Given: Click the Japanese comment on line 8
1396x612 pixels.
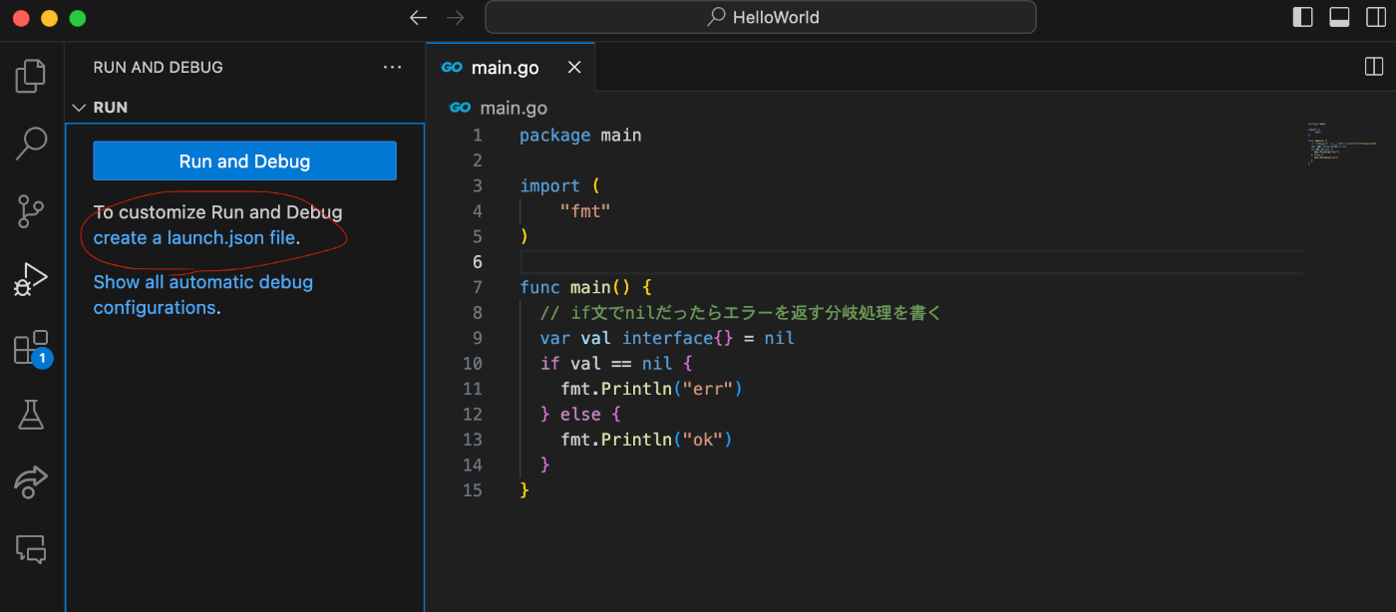Looking at the screenshot, I should pyautogui.click(x=741, y=313).
